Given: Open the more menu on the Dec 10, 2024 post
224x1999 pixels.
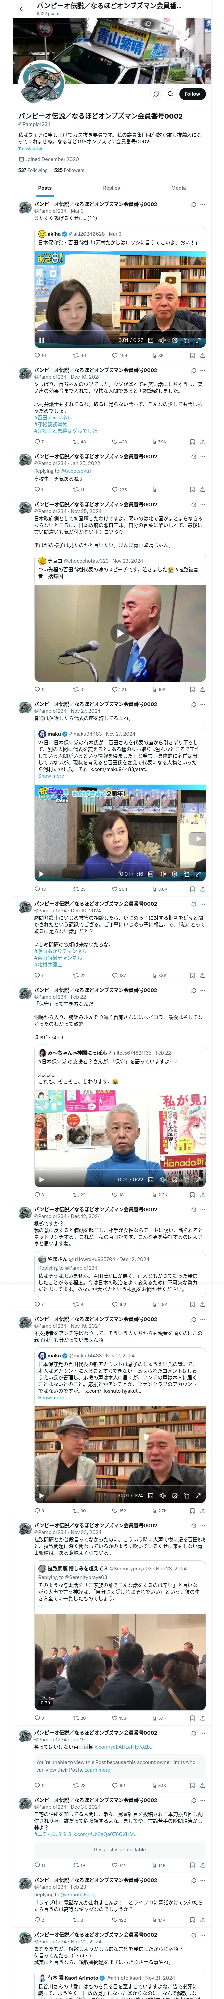Looking at the screenshot, I should pyautogui.click(x=203, y=371).
